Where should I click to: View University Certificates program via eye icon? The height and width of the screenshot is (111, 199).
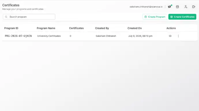click(x=170, y=36)
